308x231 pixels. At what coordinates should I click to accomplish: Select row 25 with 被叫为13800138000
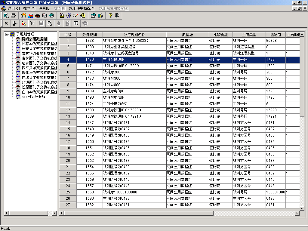pos(120,192)
